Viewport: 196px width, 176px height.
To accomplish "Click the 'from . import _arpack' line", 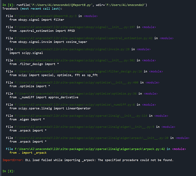I will [28, 153].
